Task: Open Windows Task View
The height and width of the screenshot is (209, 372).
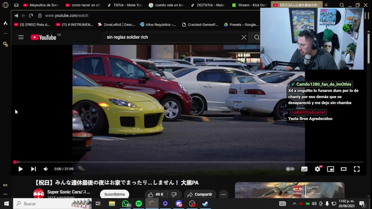Action: click(x=98, y=203)
